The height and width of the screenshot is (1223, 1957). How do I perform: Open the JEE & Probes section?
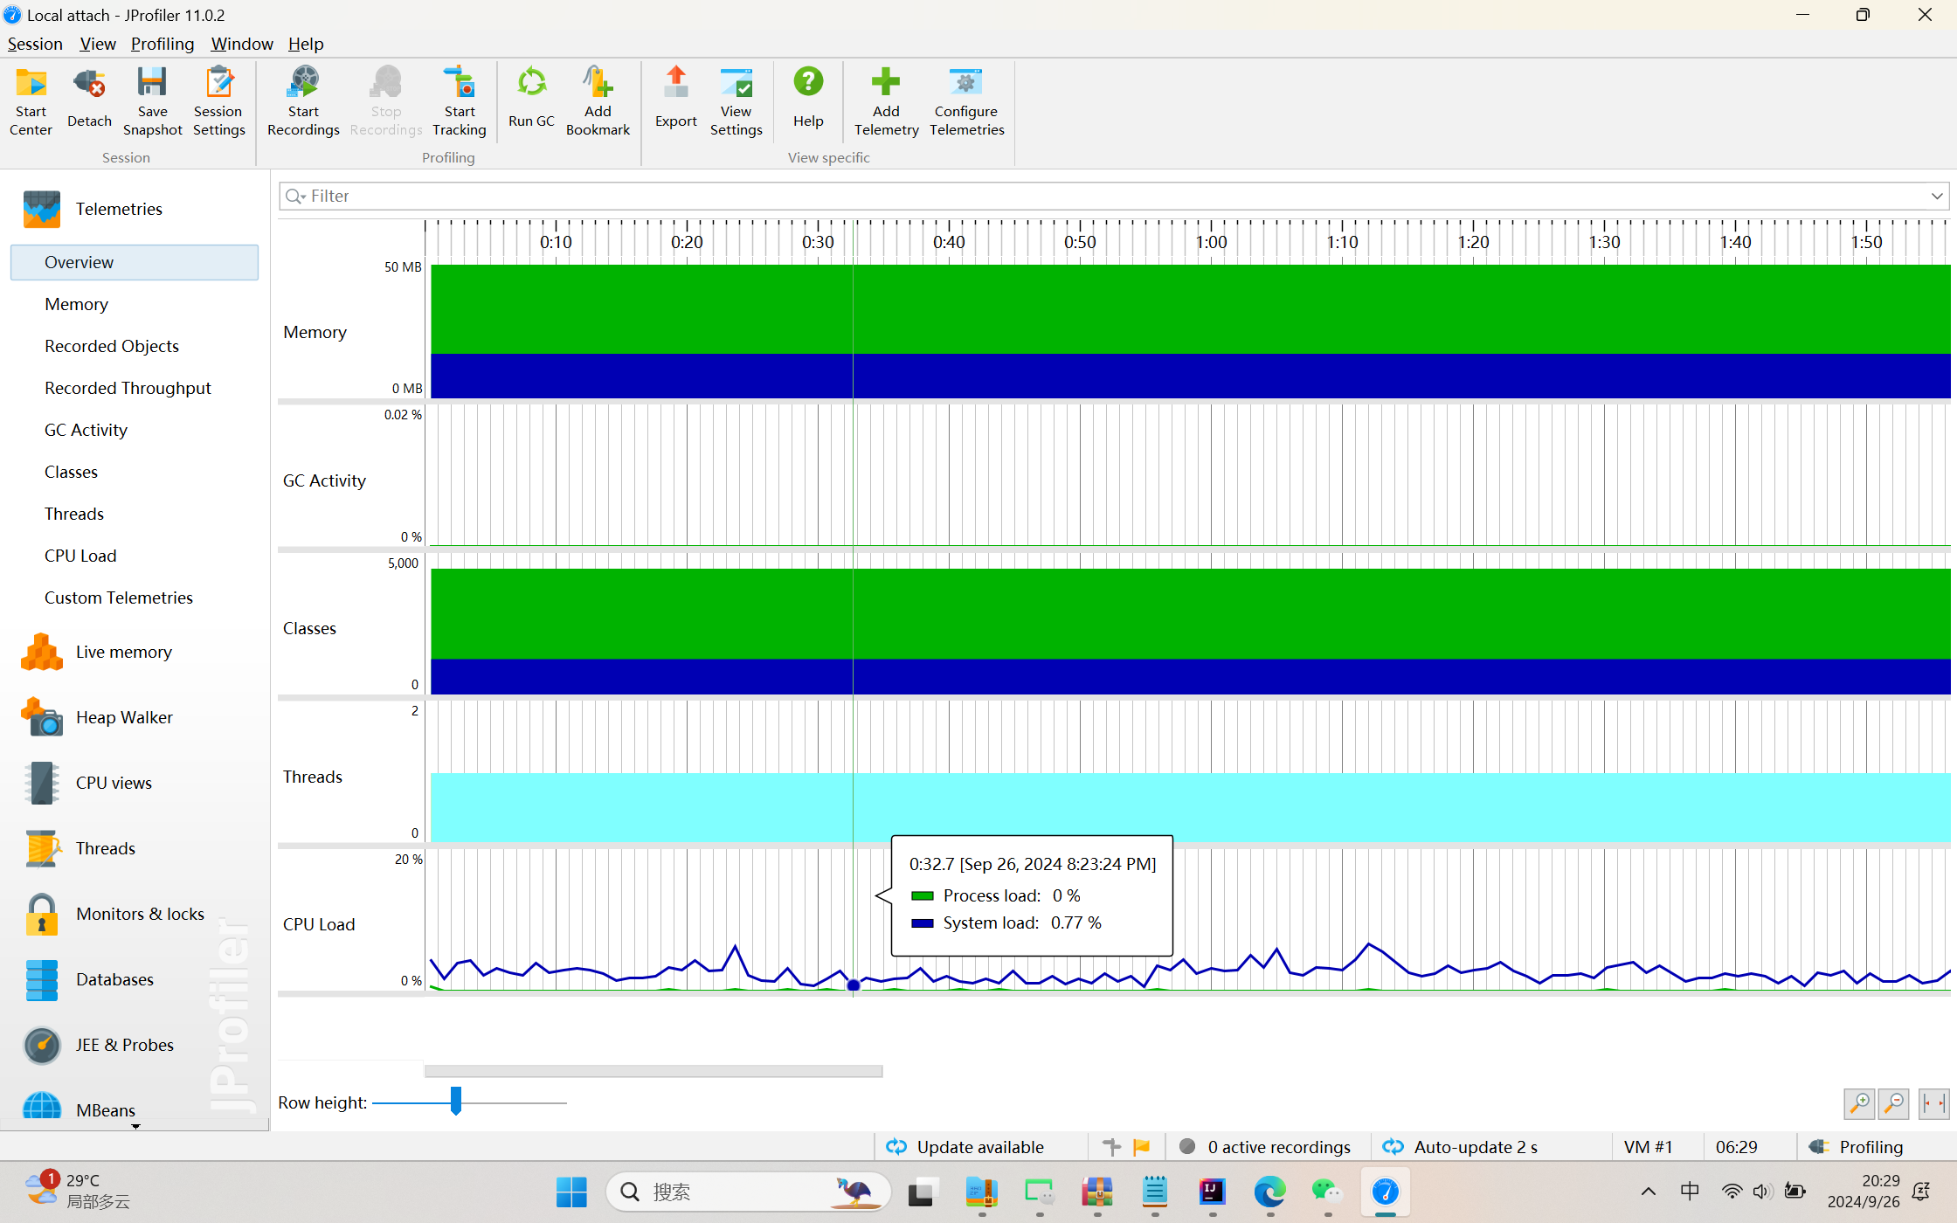coord(124,1045)
